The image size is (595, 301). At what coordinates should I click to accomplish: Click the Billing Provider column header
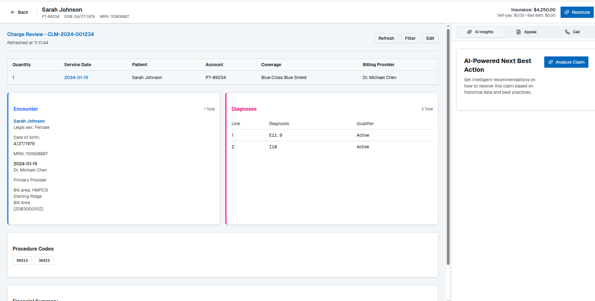(378, 65)
